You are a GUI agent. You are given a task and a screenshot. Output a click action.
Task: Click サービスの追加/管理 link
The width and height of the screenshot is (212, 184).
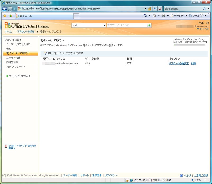pyautogui.click(x=20, y=76)
